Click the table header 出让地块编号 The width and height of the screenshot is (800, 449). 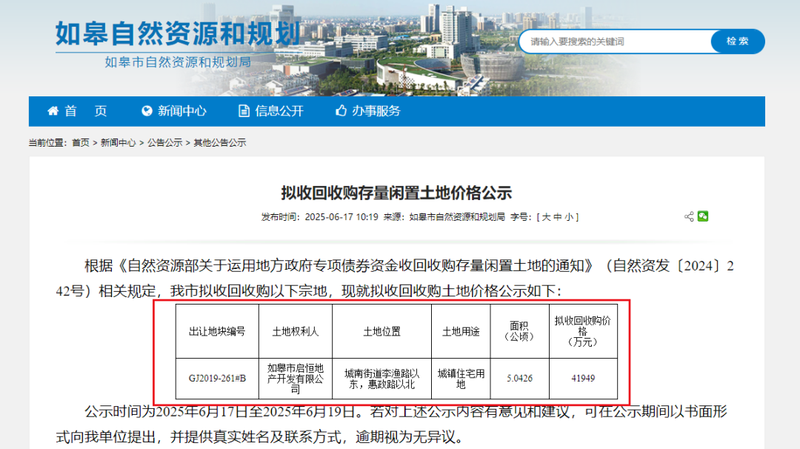pyautogui.click(x=217, y=332)
